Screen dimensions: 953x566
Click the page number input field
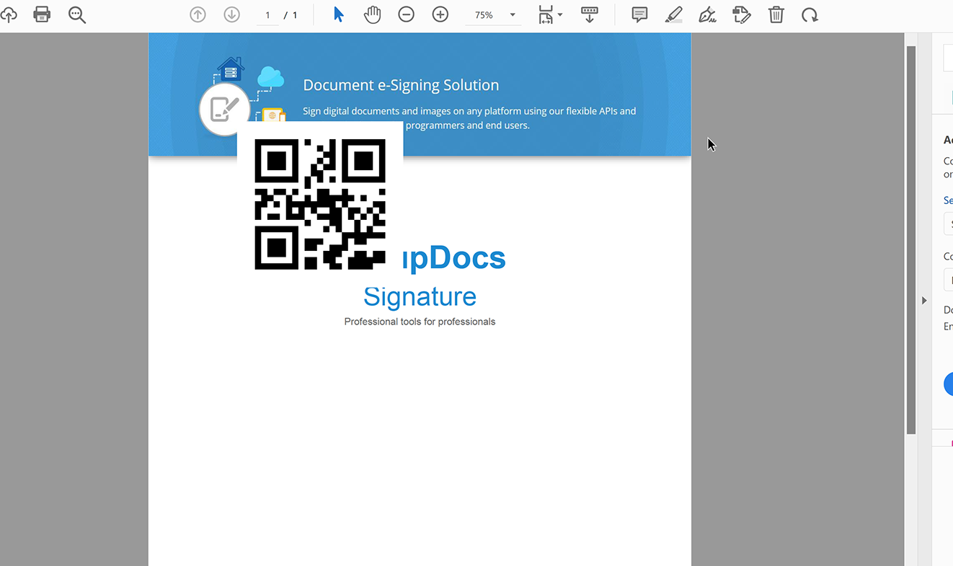click(x=267, y=14)
